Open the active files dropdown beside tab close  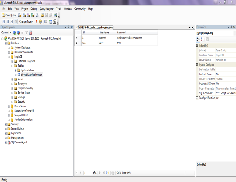[x=190, y=28]
